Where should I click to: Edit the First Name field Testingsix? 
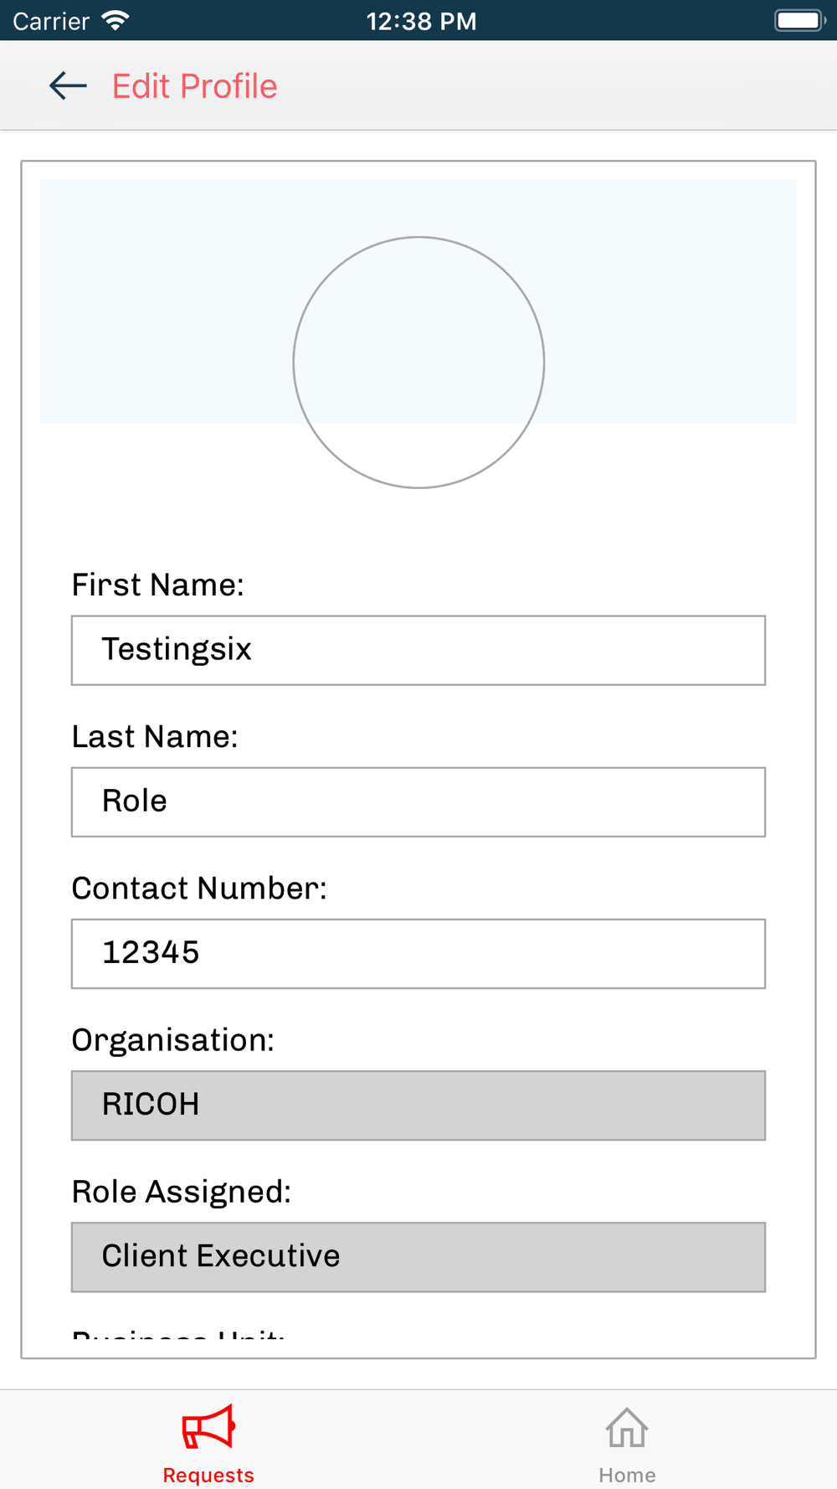tap(418, 651)
